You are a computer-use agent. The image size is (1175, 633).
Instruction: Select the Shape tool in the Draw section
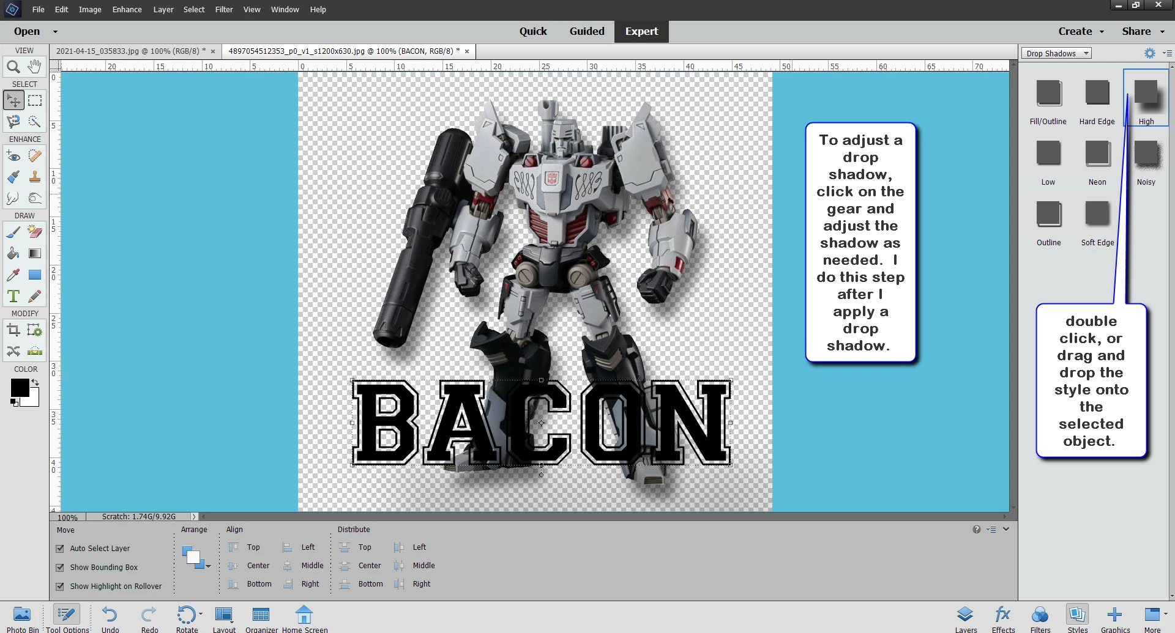(35, 275)
